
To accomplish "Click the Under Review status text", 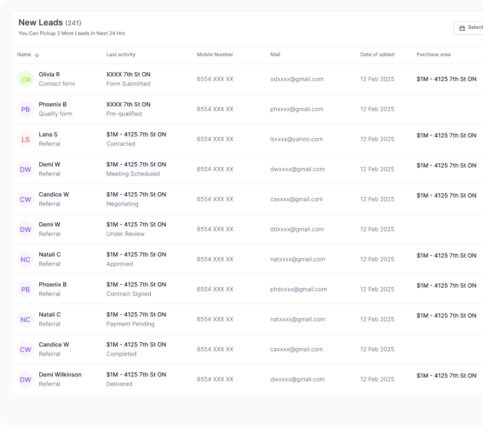I will point(125,234).
